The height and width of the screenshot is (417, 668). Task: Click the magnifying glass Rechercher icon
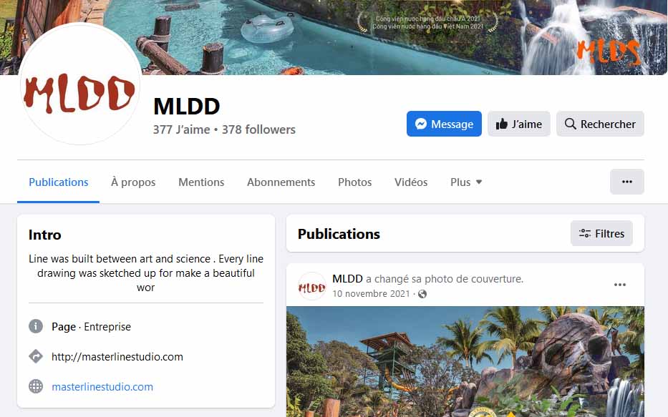click(570, 124)
